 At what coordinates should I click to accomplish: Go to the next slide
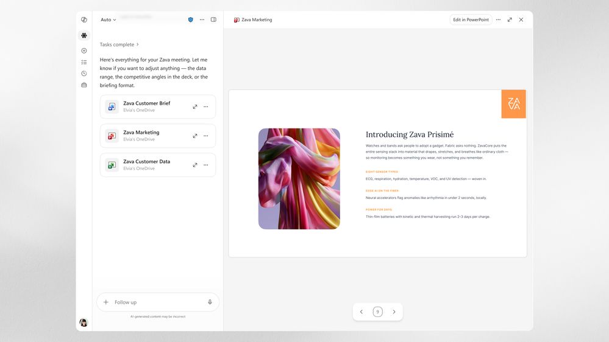click(x=394, y=312)
